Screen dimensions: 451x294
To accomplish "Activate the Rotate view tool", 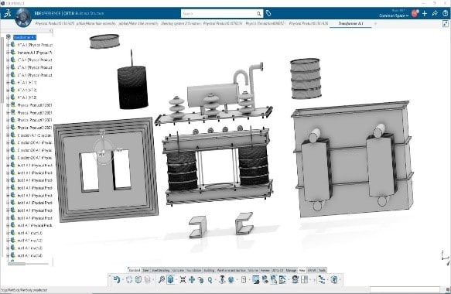I will pyautogui.click(x=201, y=279).
